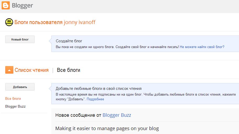Screen dimensions: 239x134
Task: Click the orange Blogger logo icon
Action: pos(6,5)
